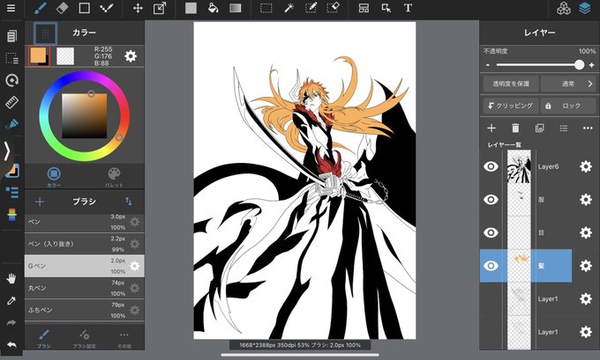Select the Selection Eraser tool
Screen dimensions: 600x360
pyautogui.click(x=333, y=8)
